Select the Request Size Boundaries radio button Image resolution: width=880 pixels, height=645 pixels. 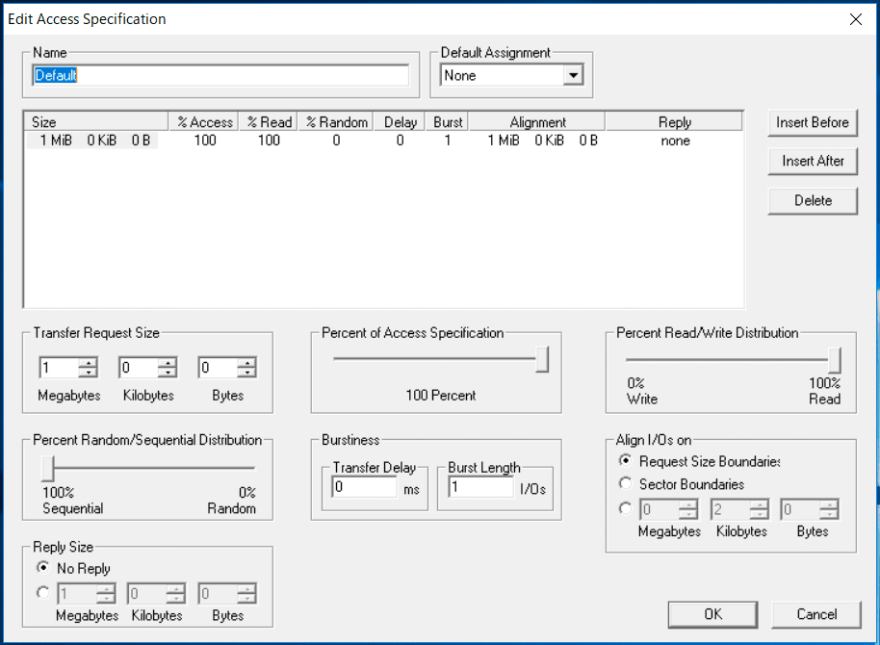click(625, 460)
